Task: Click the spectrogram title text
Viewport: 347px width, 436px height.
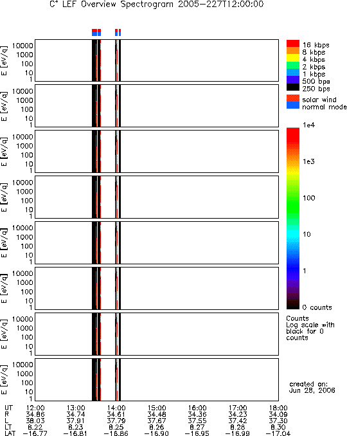Action: tap(157, 5)
